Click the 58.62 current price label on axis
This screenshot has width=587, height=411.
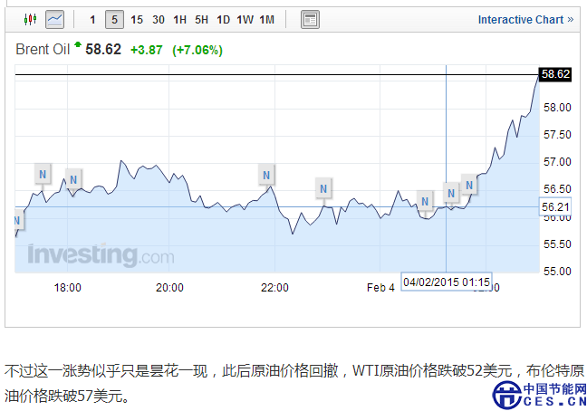[x=554, y=74]
